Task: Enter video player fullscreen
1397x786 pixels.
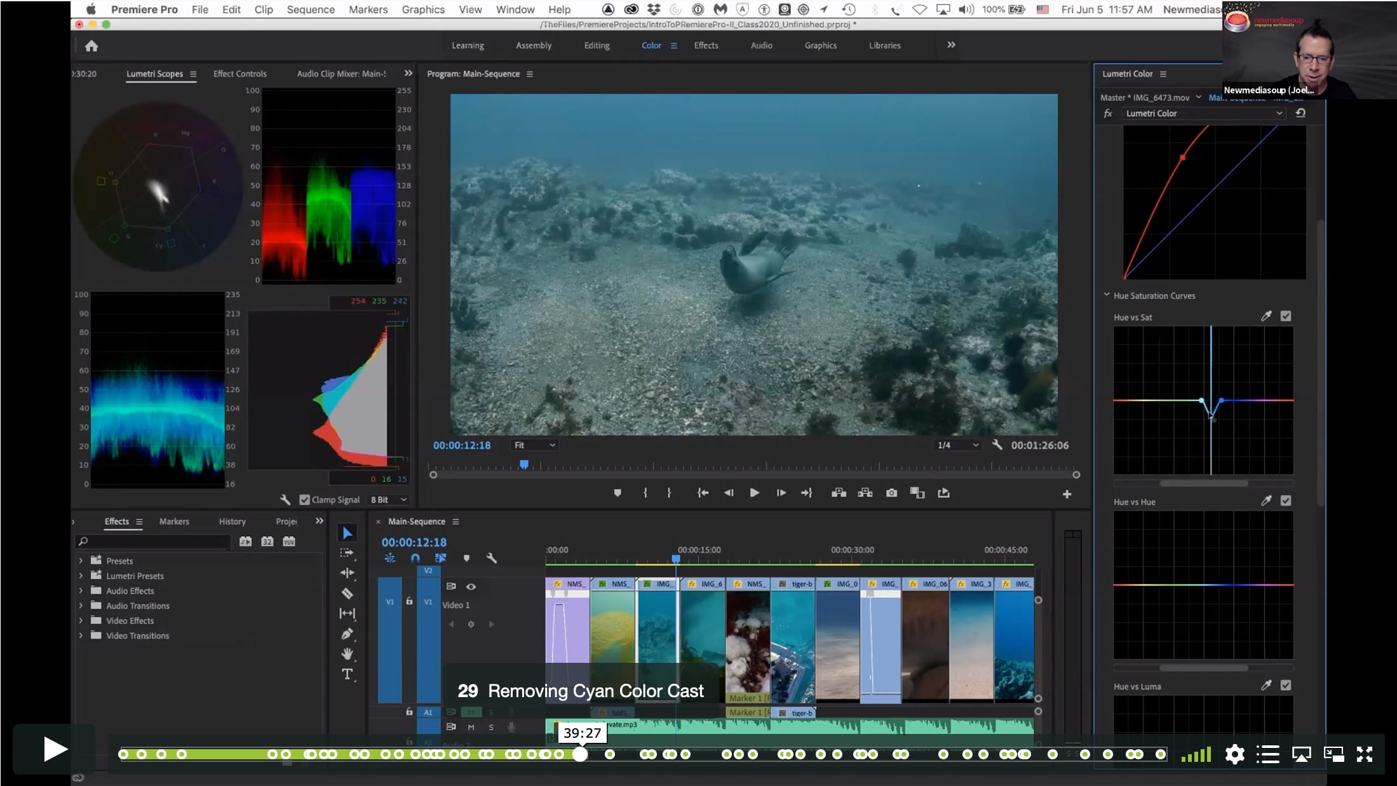Action: pyautogui.click(x=1365, y=754)
